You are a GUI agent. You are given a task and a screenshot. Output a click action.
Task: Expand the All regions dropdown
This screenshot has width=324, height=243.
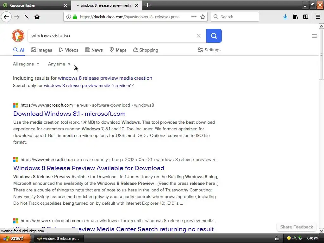pyautogui.click(x=26, y=64)
